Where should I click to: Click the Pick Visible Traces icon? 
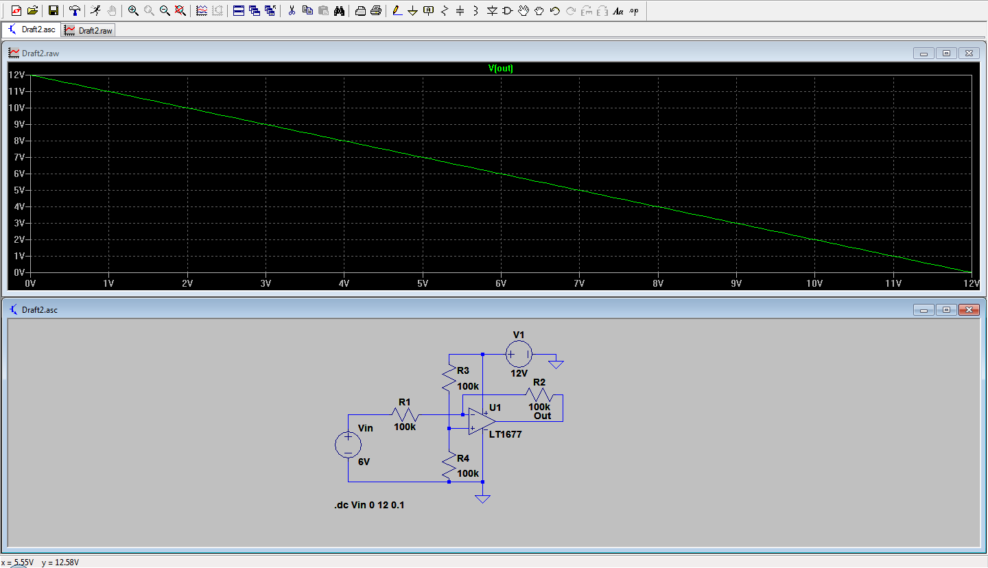tap(201, 11)
